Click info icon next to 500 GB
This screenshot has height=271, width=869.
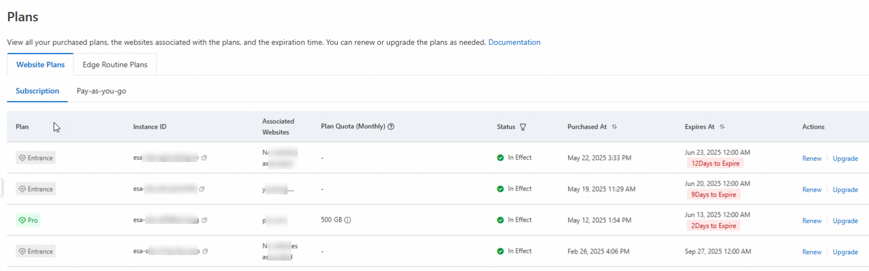pyautogui.click(x=348, y=220)
